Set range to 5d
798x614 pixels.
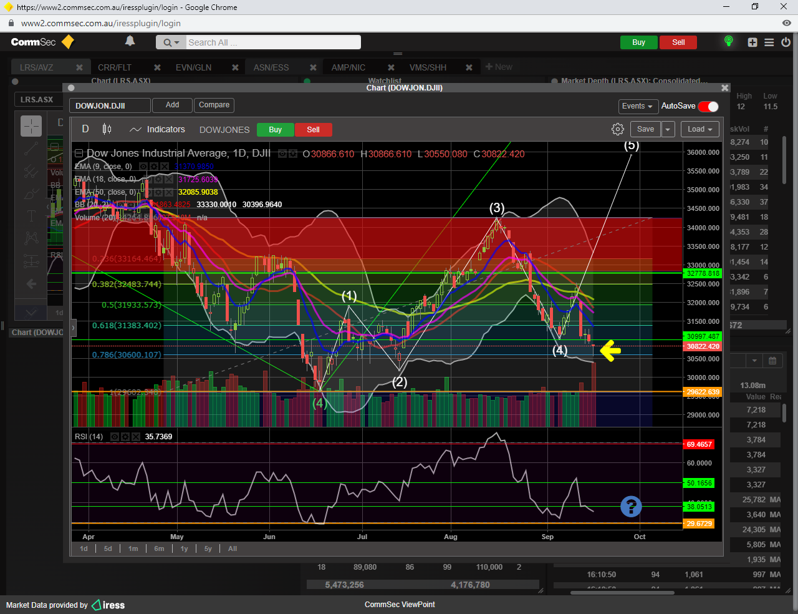(x=108, y=549)
